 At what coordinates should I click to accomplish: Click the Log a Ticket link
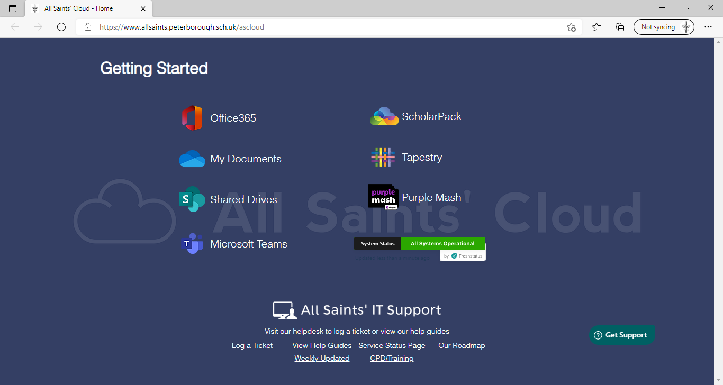click(x=252, y=345)
